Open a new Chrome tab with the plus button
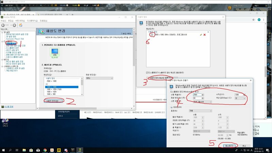 click(x=72, y=15)
